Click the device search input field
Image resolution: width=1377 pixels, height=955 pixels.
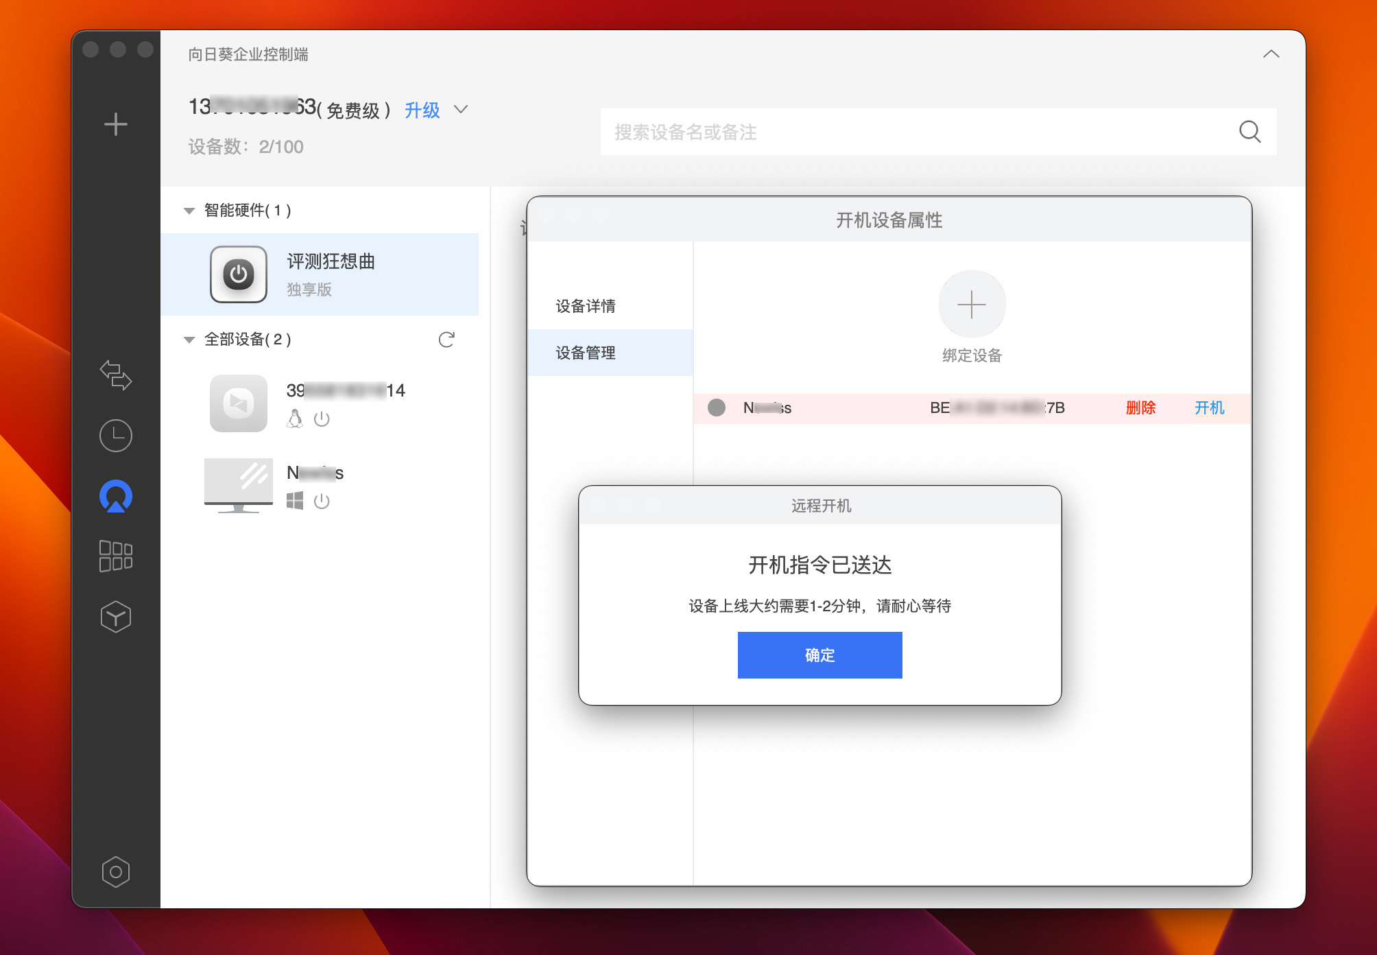pos(891,132)
